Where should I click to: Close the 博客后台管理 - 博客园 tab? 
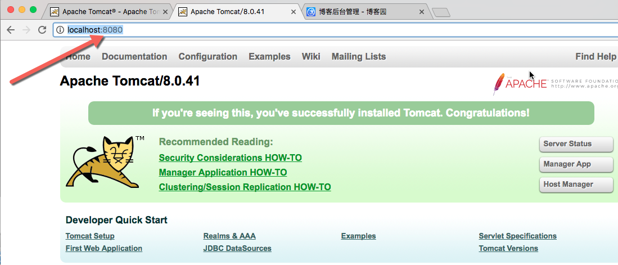tap(422, 12)
